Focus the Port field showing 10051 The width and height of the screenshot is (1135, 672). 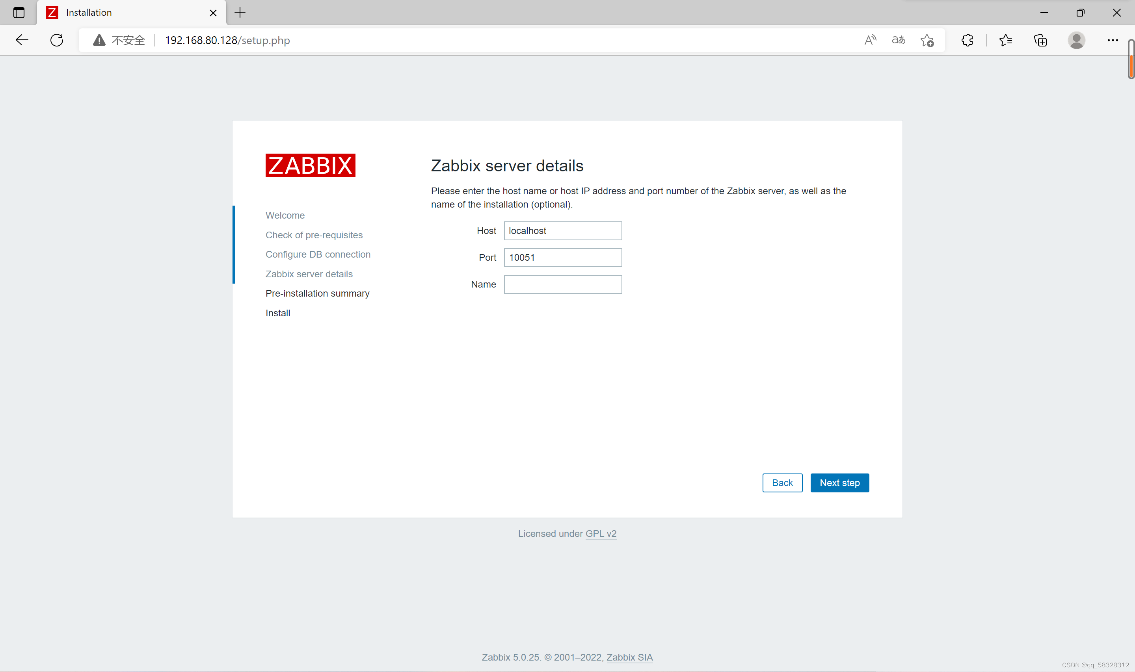(x=562, y=258)
